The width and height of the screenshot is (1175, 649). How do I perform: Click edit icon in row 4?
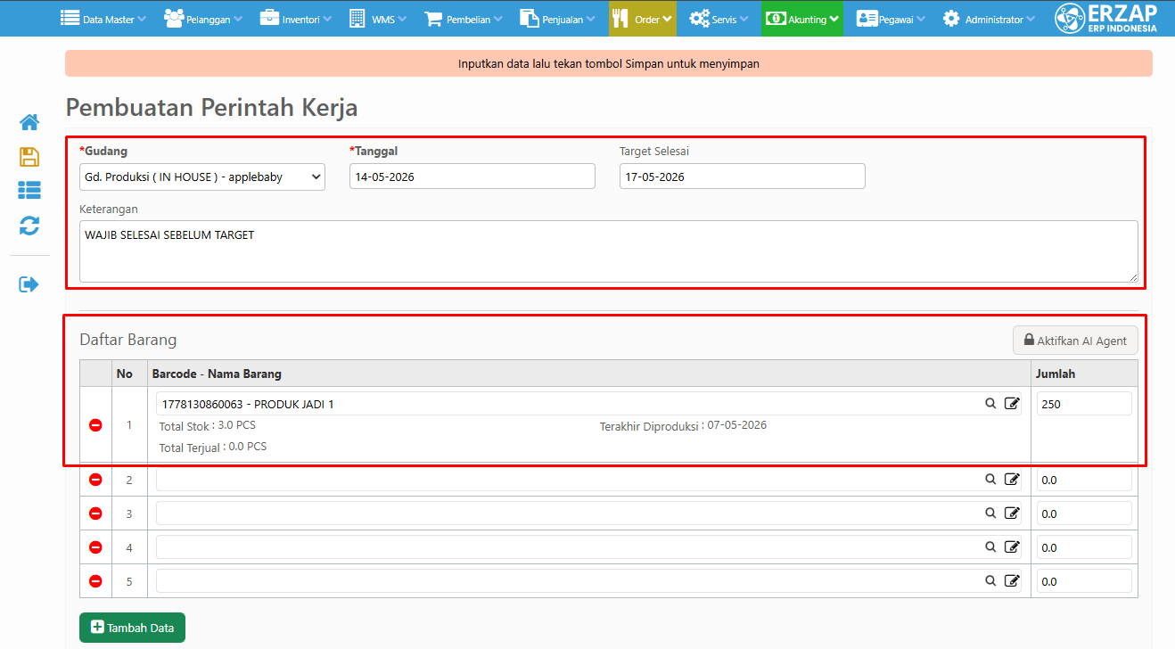point(1012,547)
